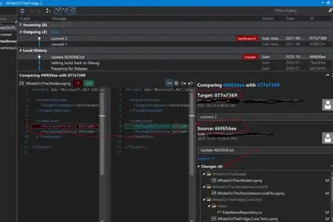Sort by the Message column header
Image resolution: width=333 pixels, height=222 pixels.
pos(59,18)
